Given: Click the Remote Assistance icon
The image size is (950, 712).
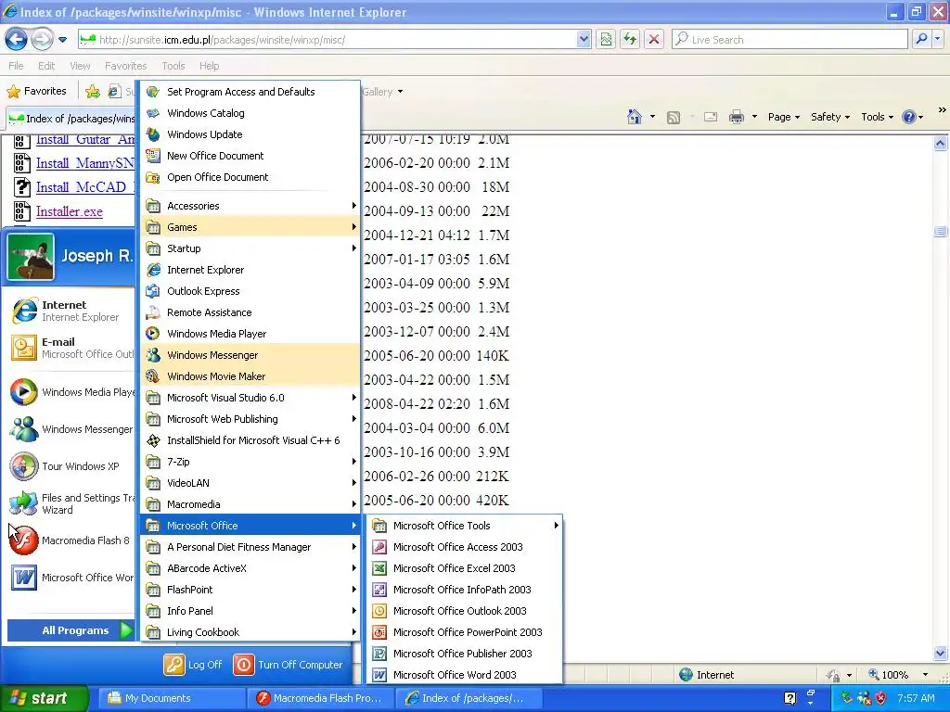Looking at the screenshot, I should click(153, 312).
